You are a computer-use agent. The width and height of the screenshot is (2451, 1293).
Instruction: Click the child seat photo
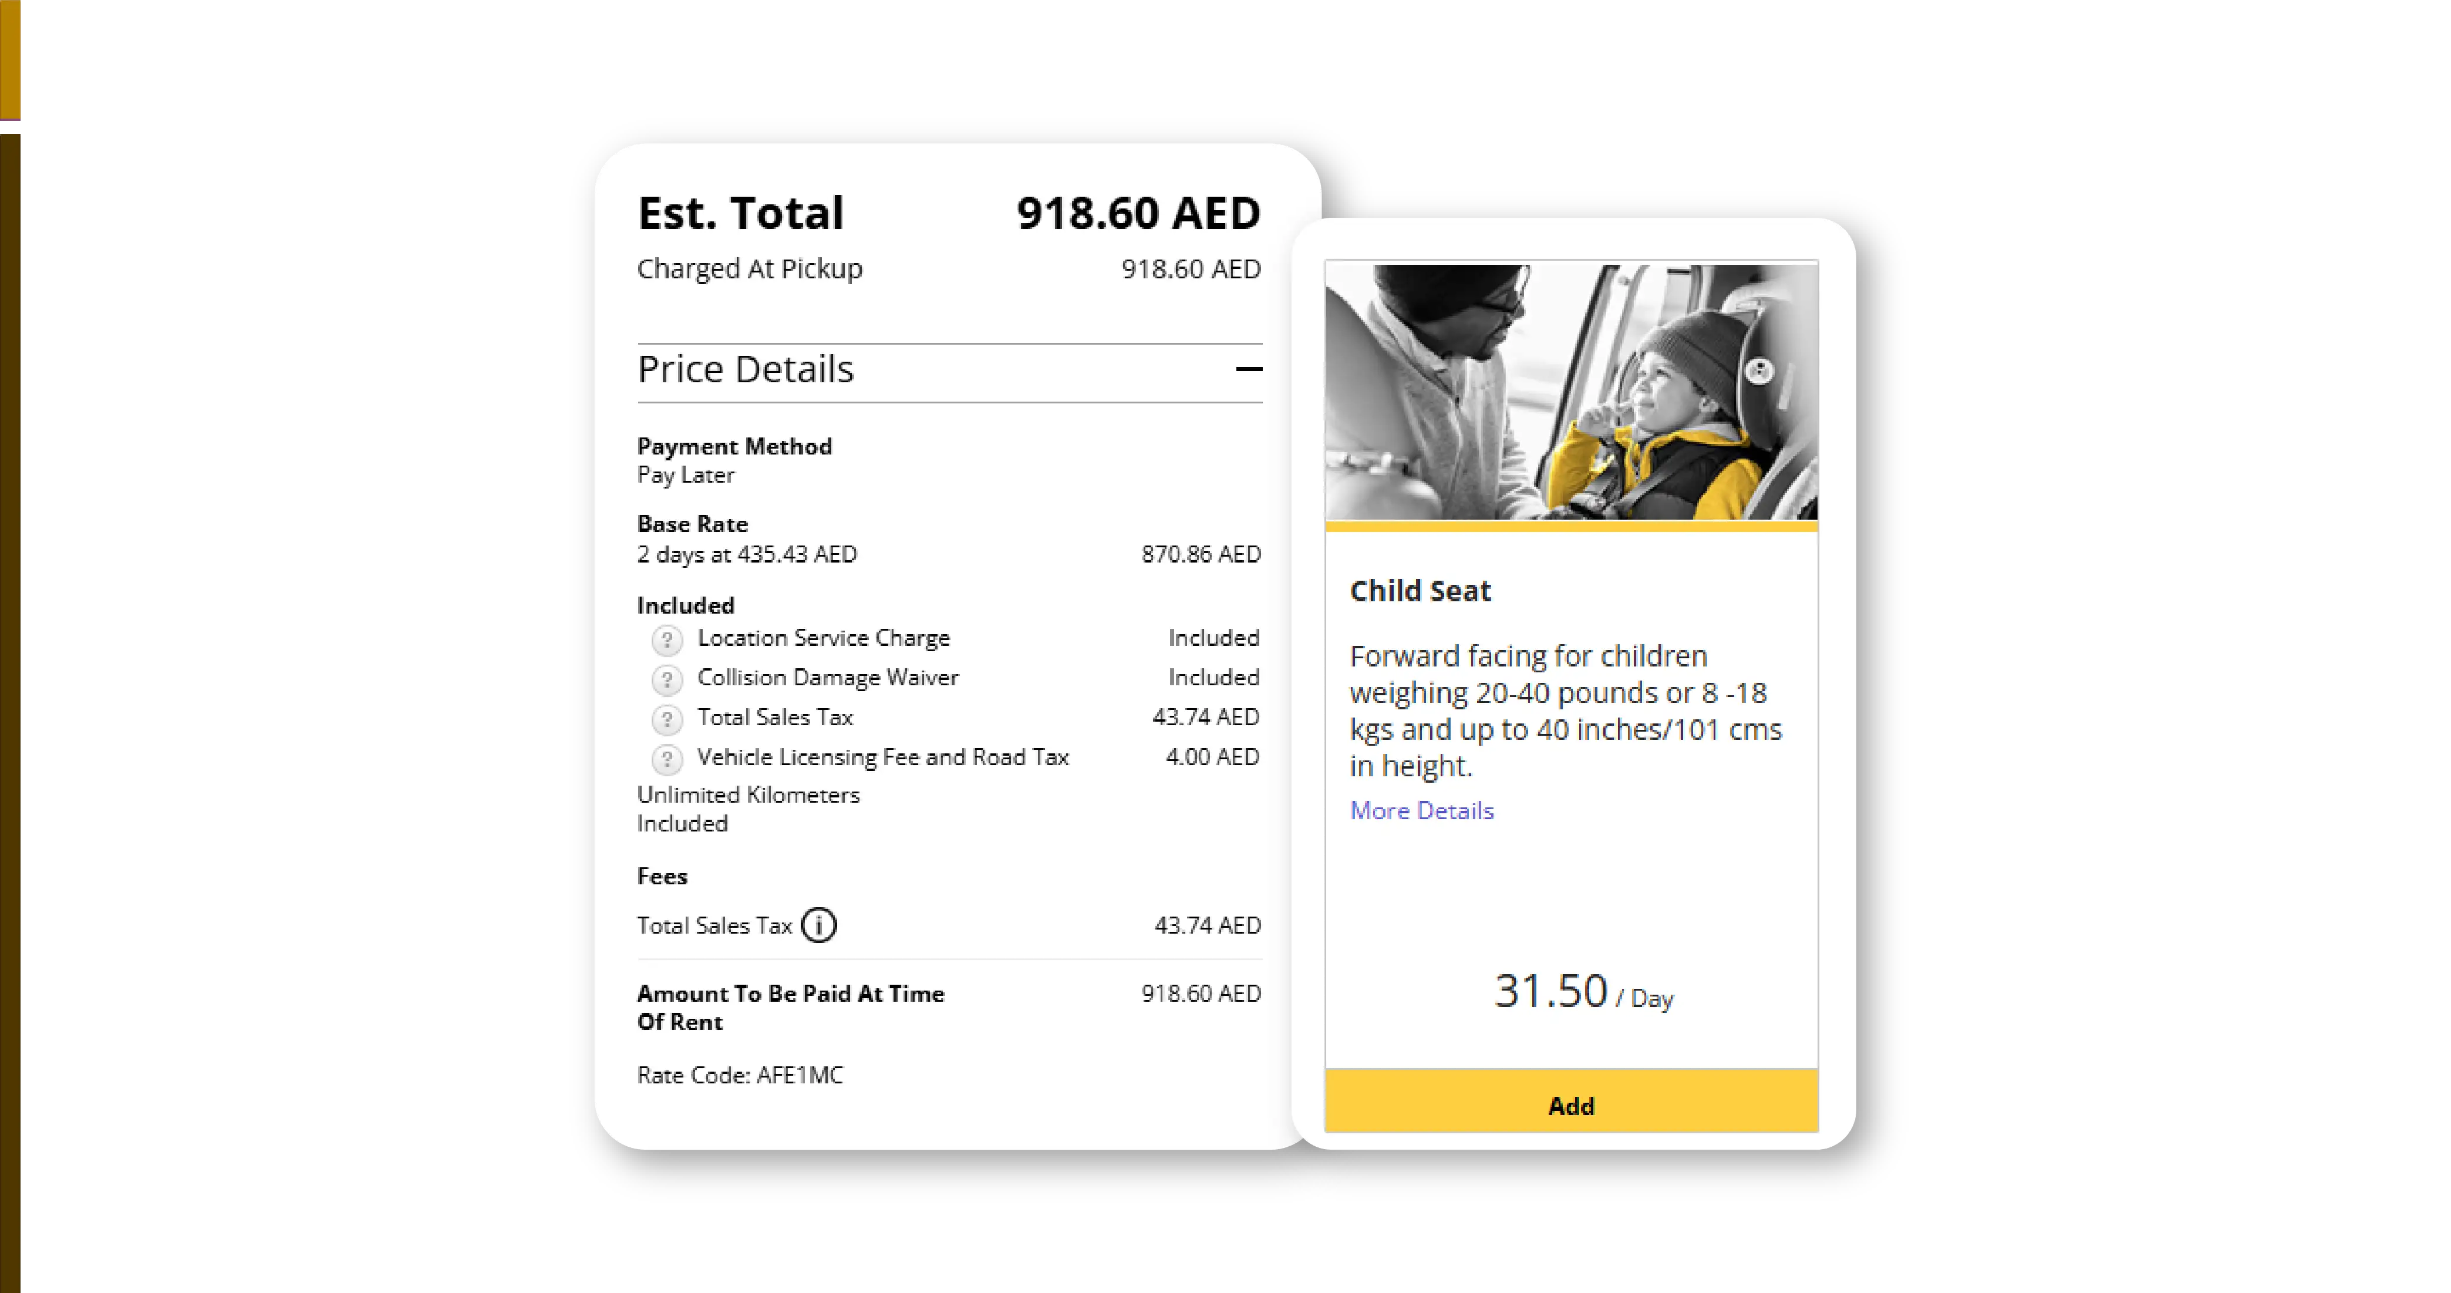pos(1571,392)
